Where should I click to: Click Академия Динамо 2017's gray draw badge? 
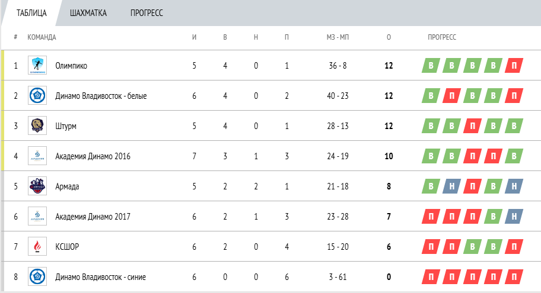coord(514,217)
